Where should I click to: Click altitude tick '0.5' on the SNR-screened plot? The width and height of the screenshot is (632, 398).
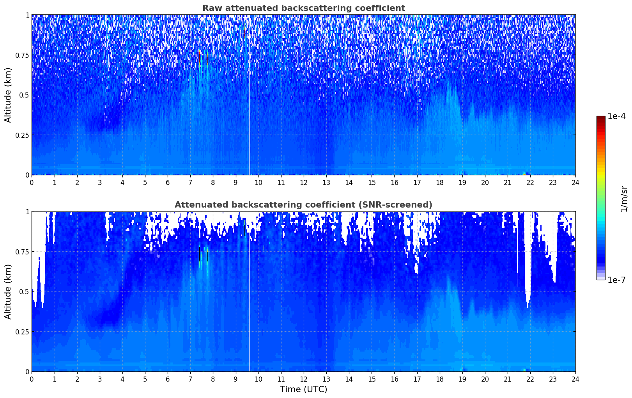click(x=24, y=291)
